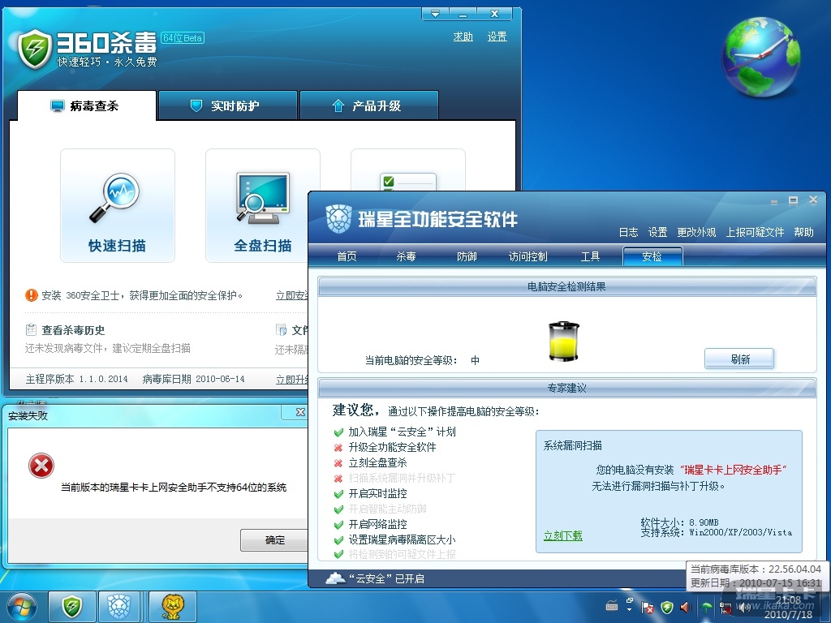Image resolution: width=831 pixels, height=623 pixels.
Task: Open 设置 in the Rising top menu
Action: coord(657,232)
